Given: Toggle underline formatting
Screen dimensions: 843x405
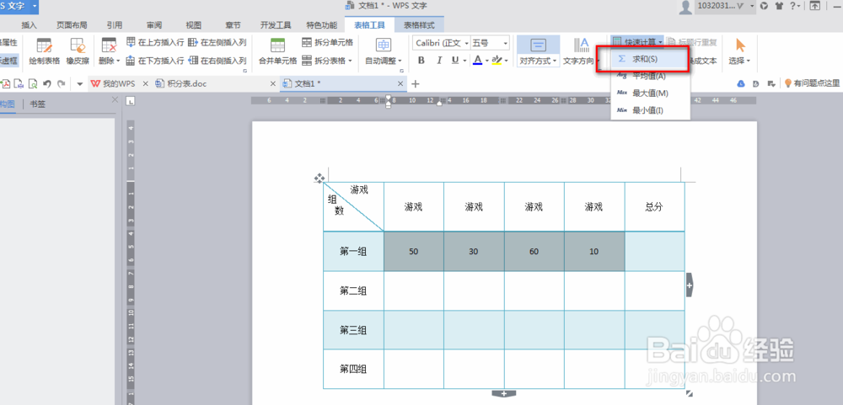Looking at the screenshot, I should (x=455, y=61).
